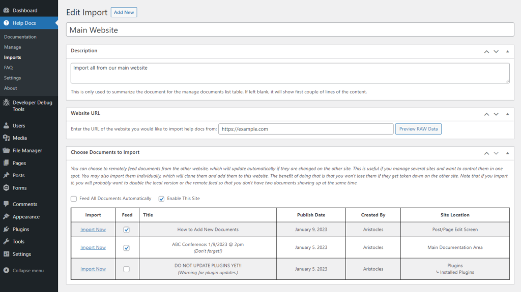This screenshot has width=521, height=292.
Task: Move Description panel up
Action: [486, 51]
